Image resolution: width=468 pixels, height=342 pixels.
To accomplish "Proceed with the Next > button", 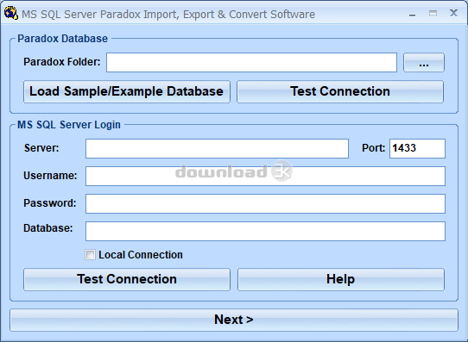I will [x=234, y=320].
